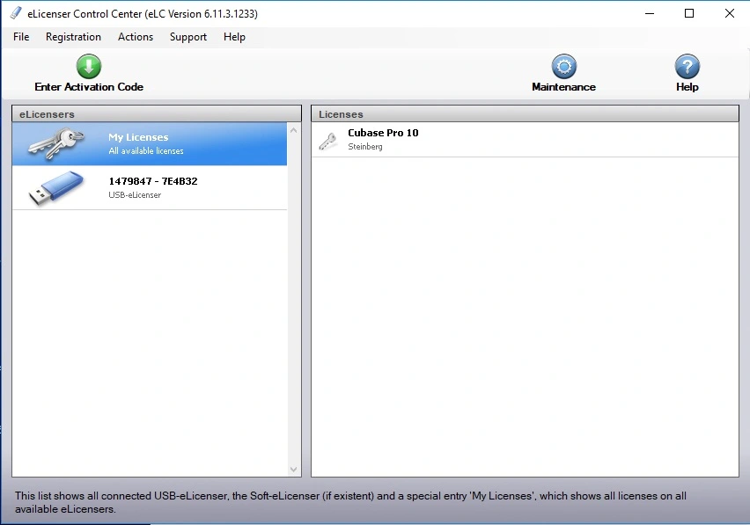Click the eLicensers panel header
The image size is (750, 525).
[156, 114]
